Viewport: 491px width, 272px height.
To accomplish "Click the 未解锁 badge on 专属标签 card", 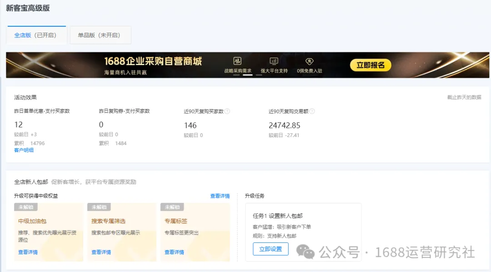I will click(x=172, y=207).
